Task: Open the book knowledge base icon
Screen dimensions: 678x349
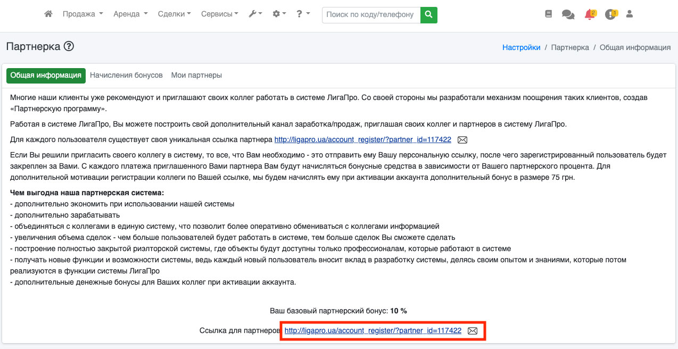Action: click(549, 14)
